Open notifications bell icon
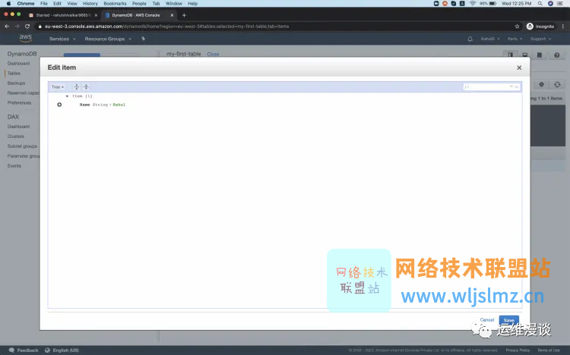The image size is (570, 355). coord(470,39)
